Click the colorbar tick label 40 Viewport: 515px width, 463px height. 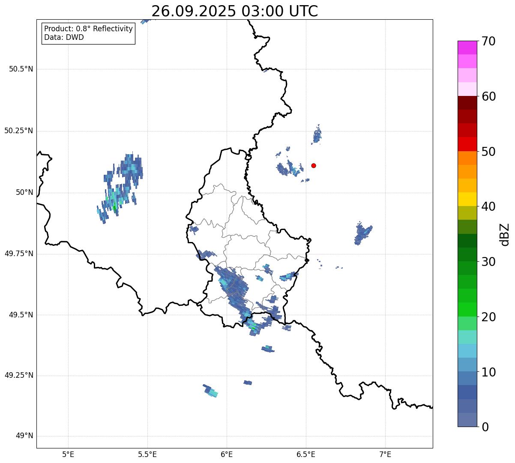click(x=489, y=206)
